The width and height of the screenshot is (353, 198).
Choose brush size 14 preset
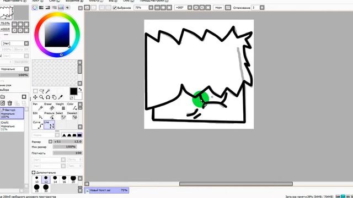tap(55, 179)
